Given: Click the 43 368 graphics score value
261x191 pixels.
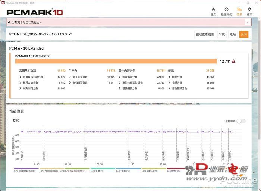Looking at the screenshot, I should [x=210, y=77].
